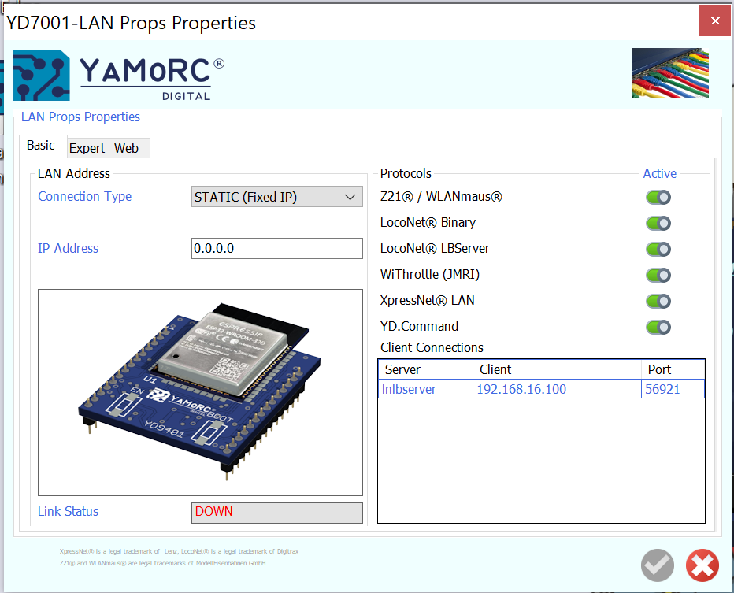Screen dimensions: 734x593
Task: Toggle the XpressNet LAN switch
Action: click(658, 302)
